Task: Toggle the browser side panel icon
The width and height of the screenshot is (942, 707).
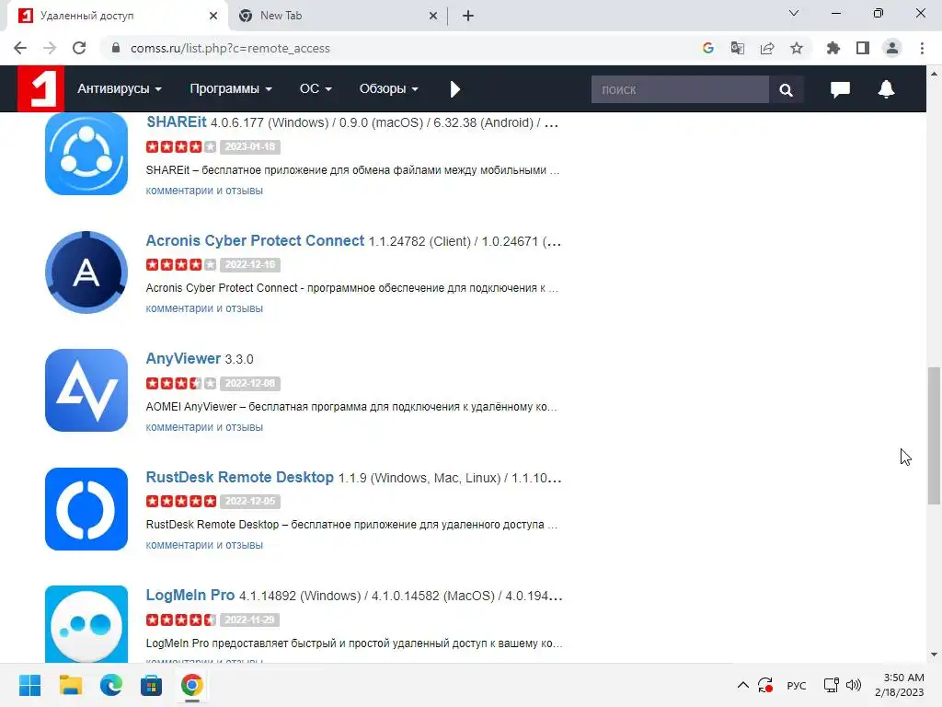Action: pos(863,48)
